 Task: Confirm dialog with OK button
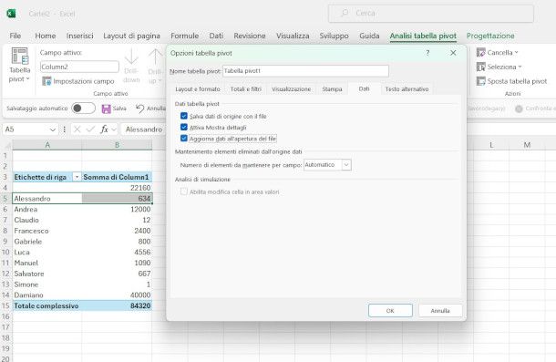(390, 311)
